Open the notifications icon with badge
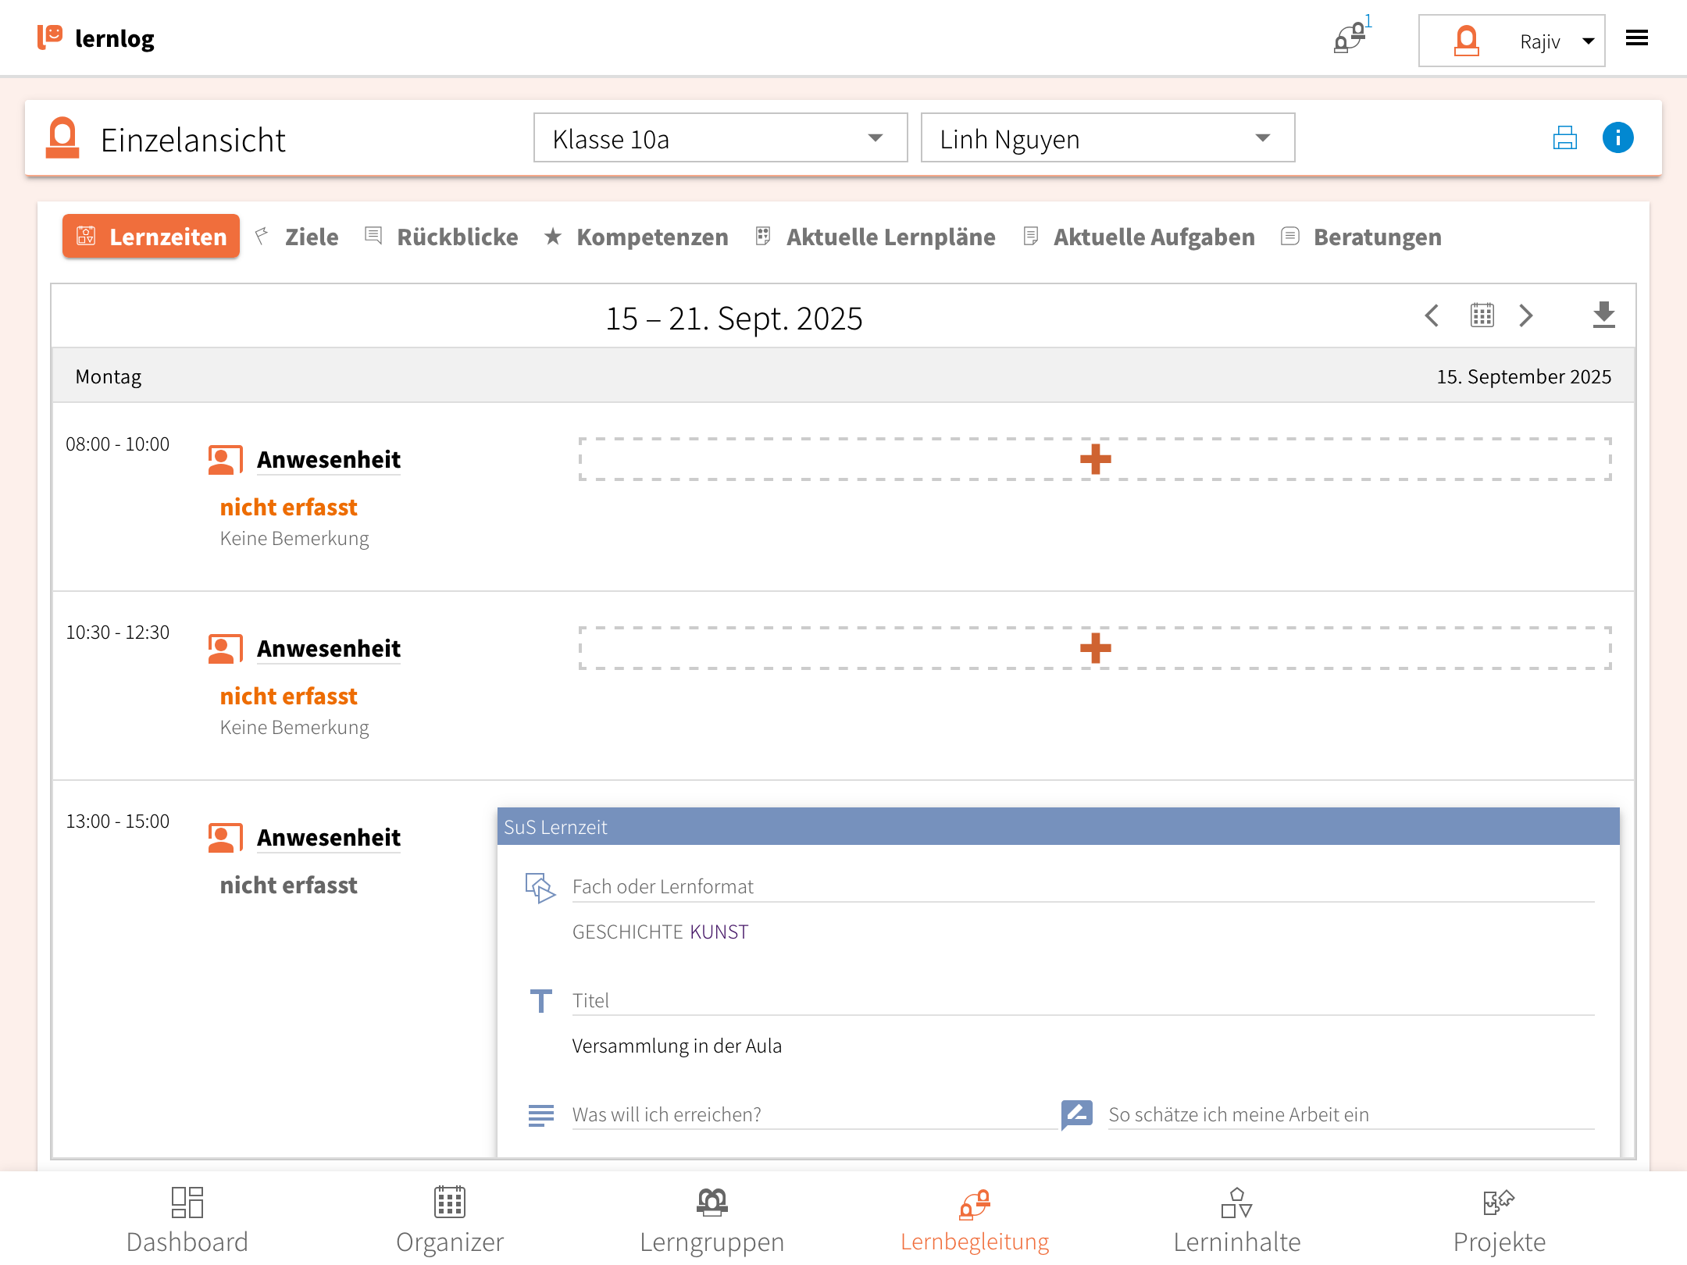This screenshot has height=1265, width=1687. coord(1350,37)
